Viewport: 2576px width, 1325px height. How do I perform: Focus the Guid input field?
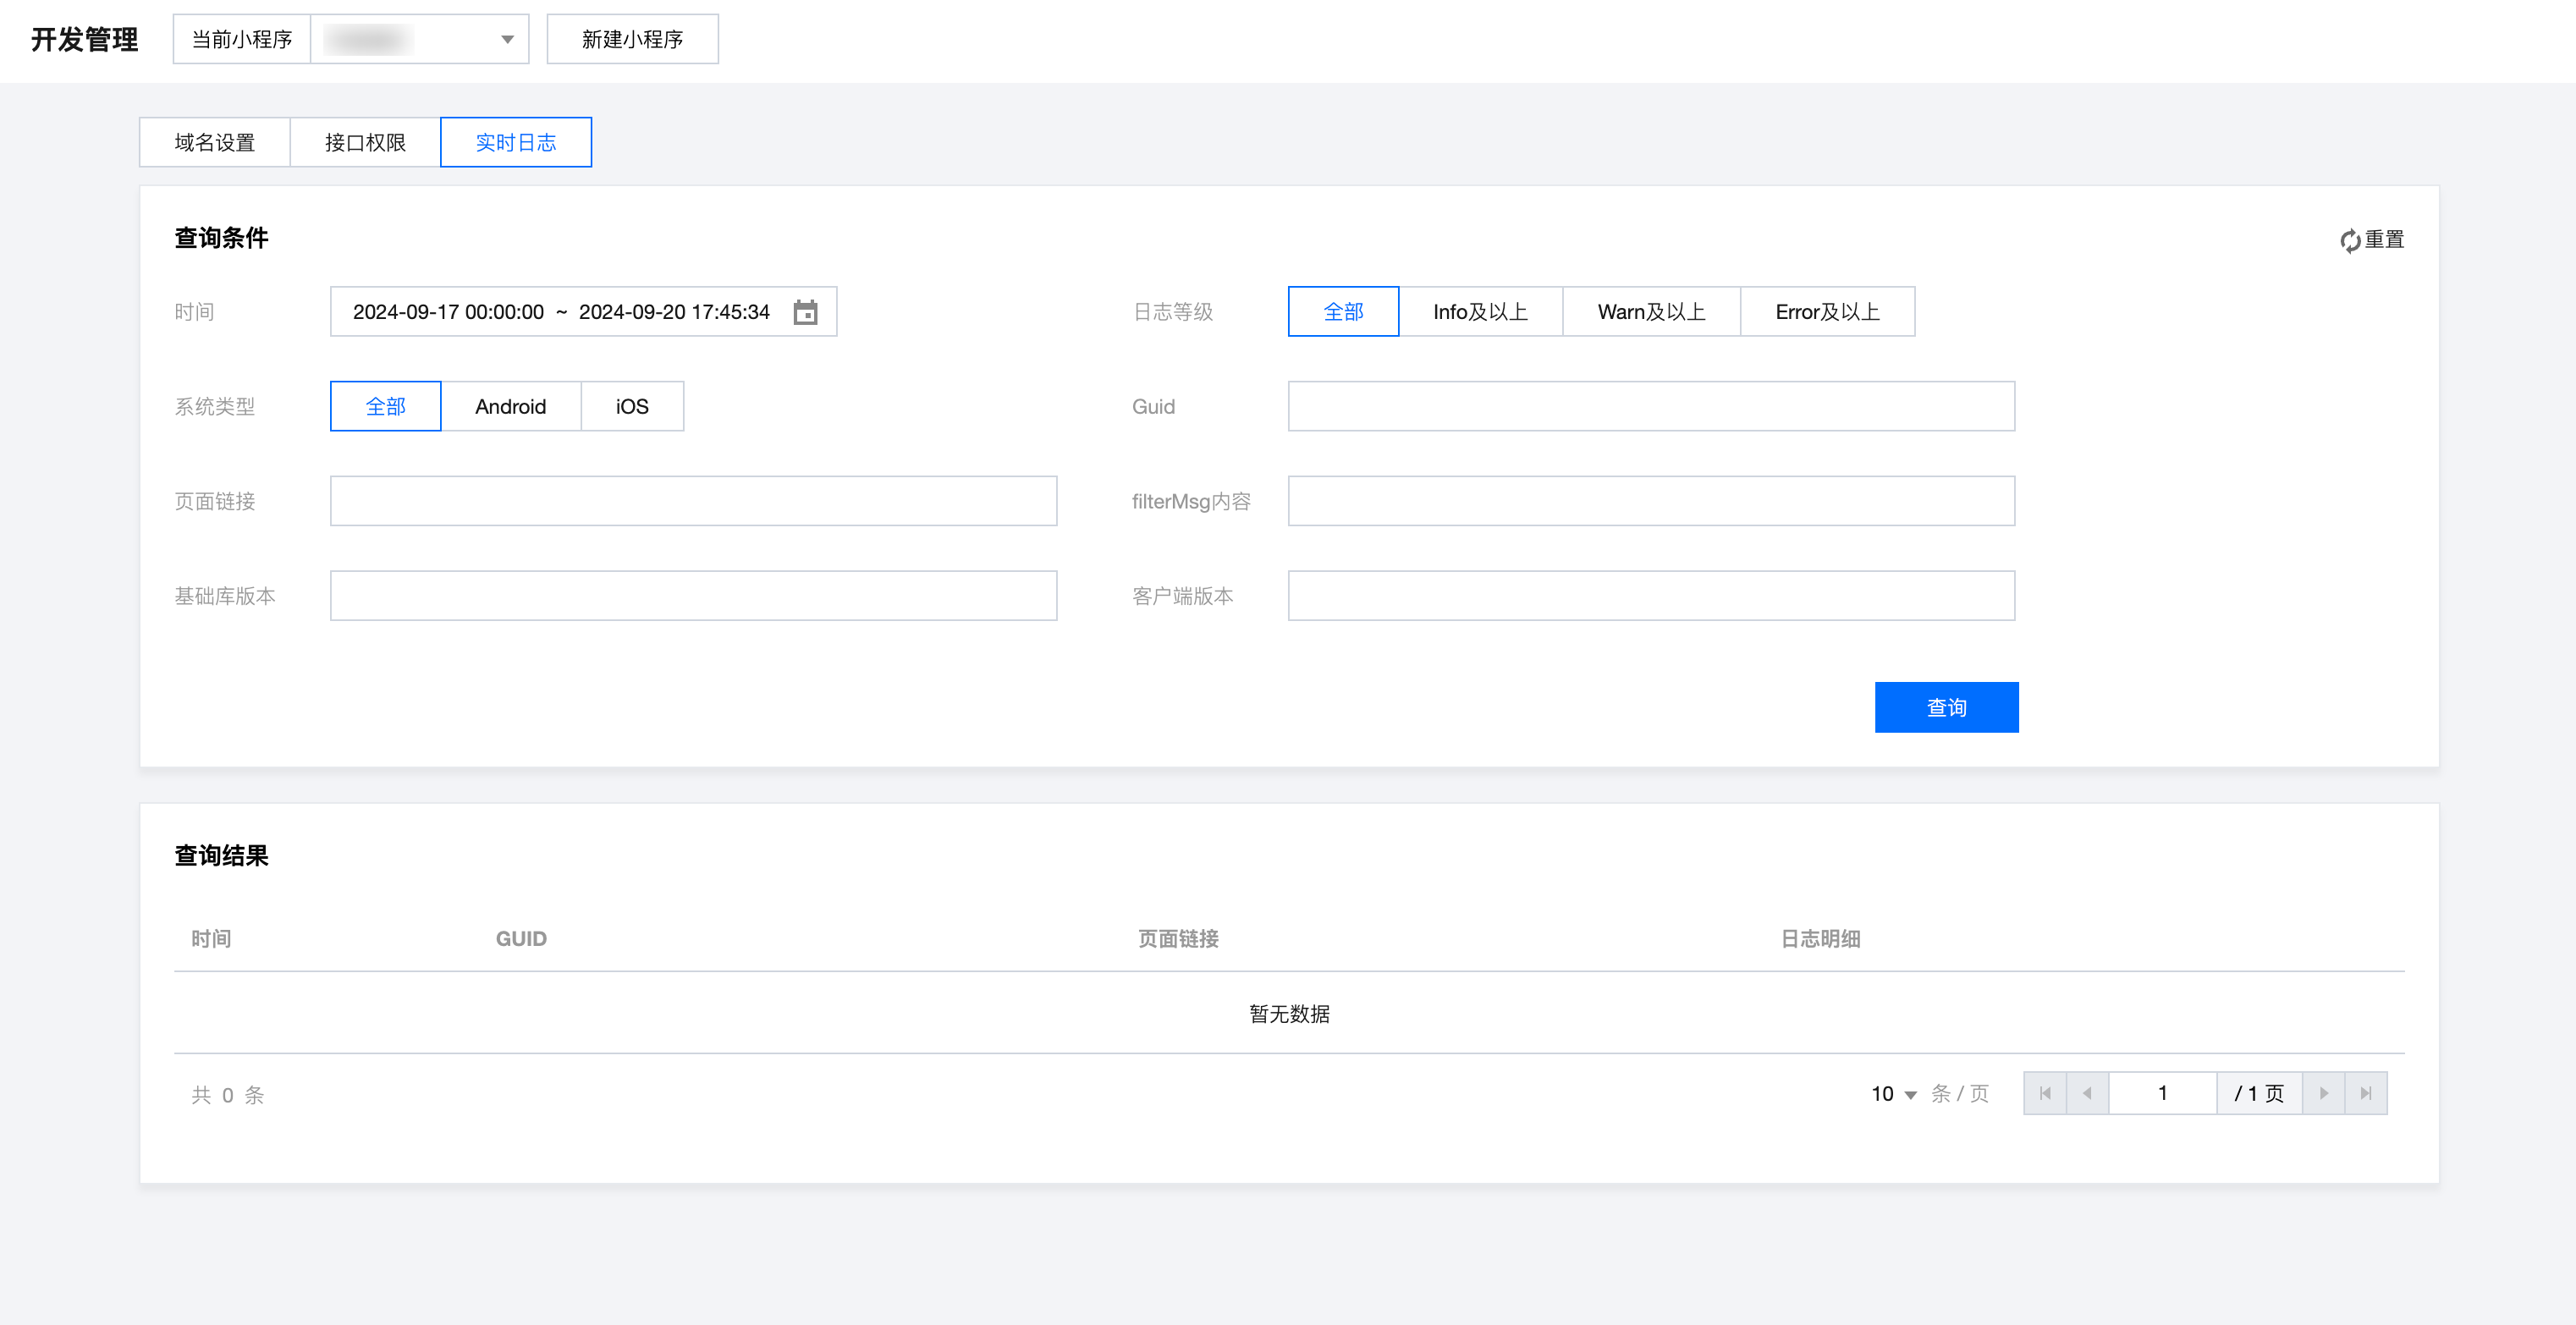tap(1651, 407)
